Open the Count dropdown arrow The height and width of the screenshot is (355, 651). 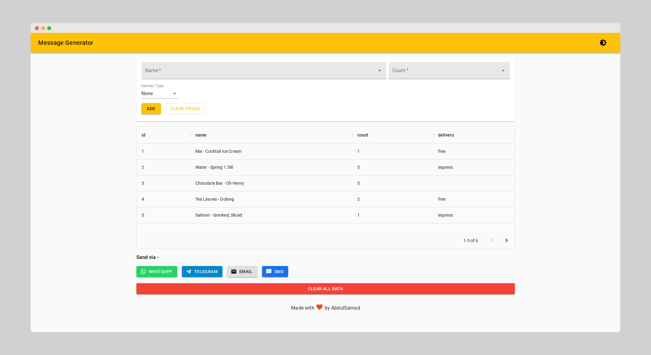(503, 71)
